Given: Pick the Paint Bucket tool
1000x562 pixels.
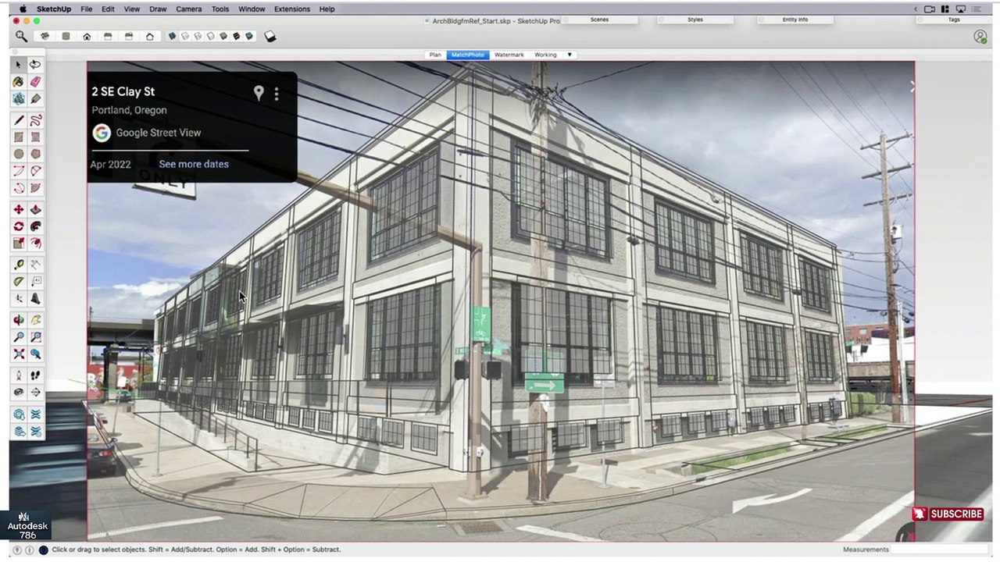Looking at the screenshot, I should click(x=18, y=81).
